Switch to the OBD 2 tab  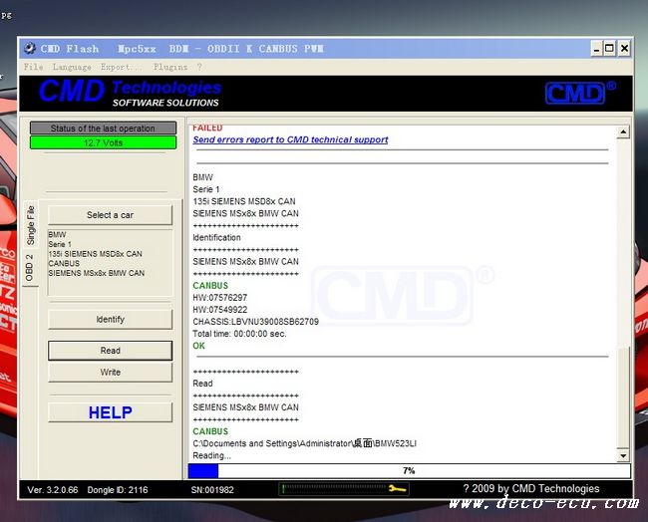pyautogui.click(x=29, y=268)
